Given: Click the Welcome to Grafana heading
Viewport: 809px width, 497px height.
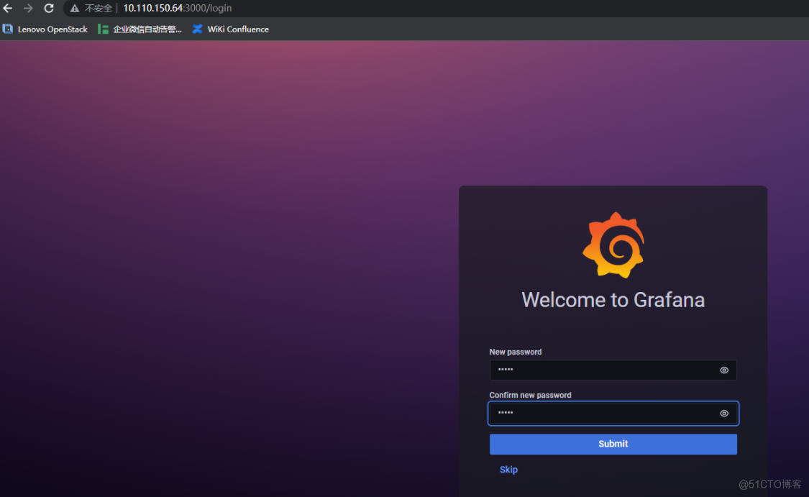Looking at the screenshot, I should 613,300.
